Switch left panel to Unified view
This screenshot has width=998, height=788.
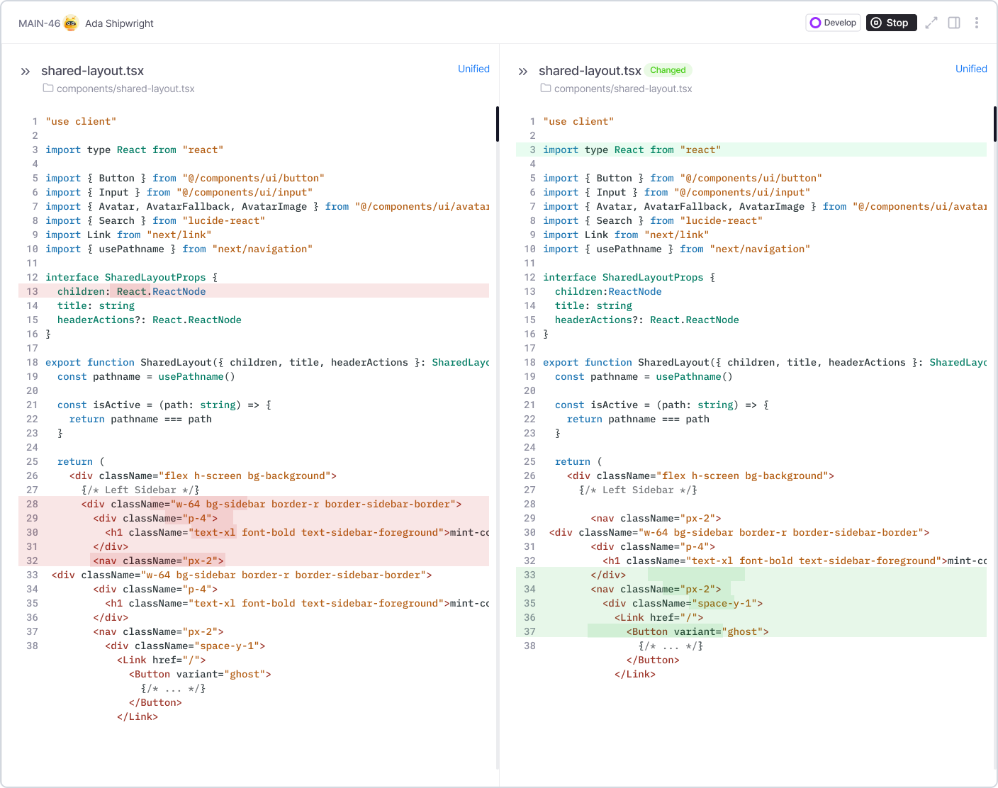point(473,69)
